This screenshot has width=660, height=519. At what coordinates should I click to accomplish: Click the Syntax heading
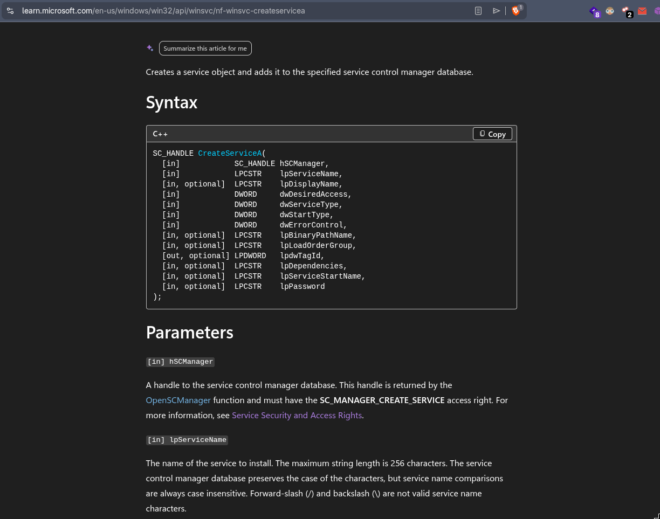[172, 102]
